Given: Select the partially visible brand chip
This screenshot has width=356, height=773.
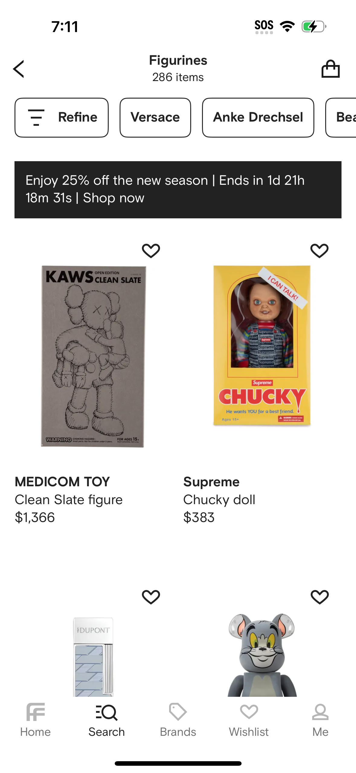Looking at the screenshot, I should pos(343,117).
